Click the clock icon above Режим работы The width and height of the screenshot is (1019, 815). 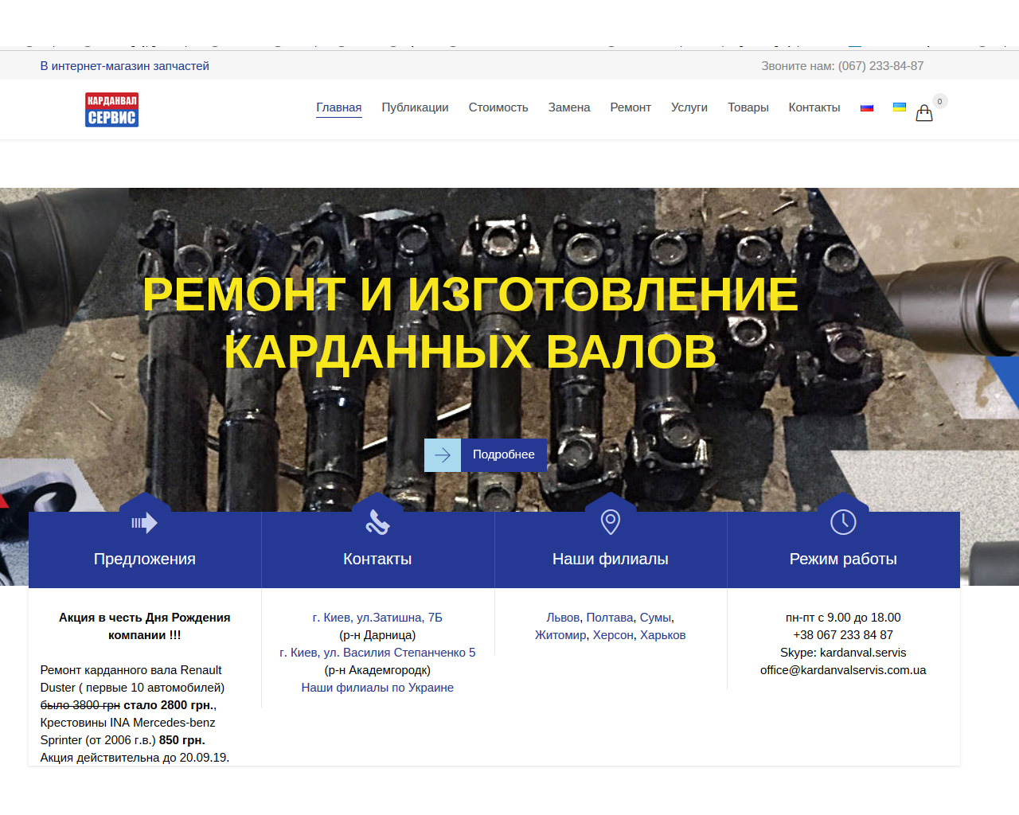click(843, 522)
